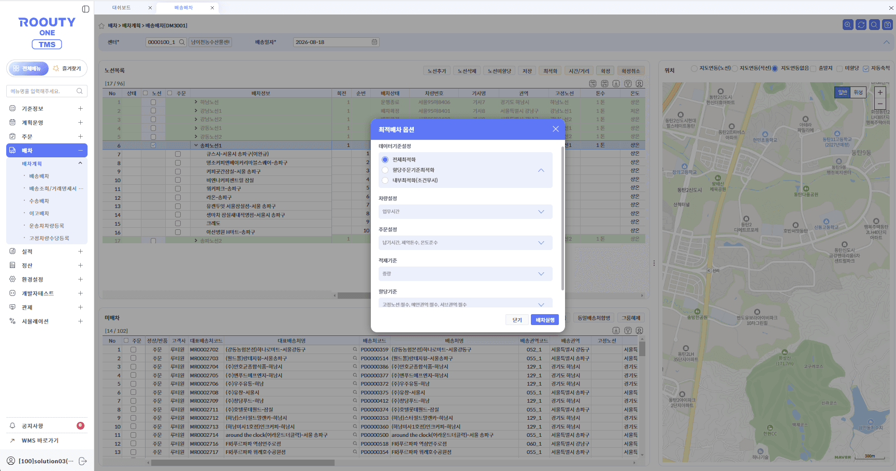Click the 닫기 button in the dialog
This screenshot has width=896, height=471.
[x=517, y=320]
